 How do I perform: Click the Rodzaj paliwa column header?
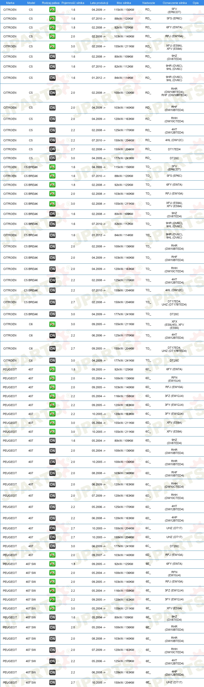[51, 3]
